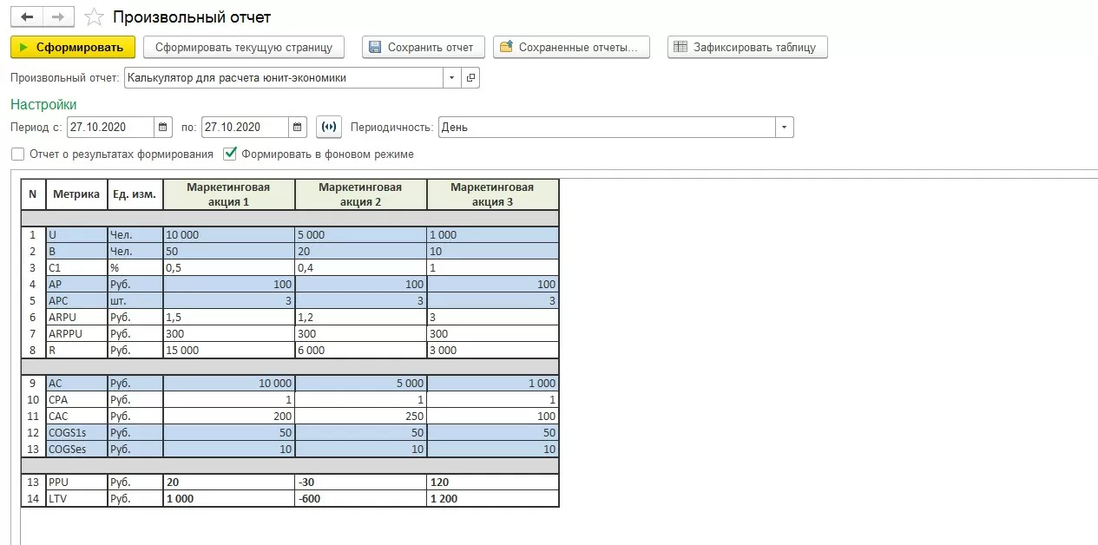Select the COGSes metric cell
This screenshot has height=545, width=1098.
pos(76,449)
